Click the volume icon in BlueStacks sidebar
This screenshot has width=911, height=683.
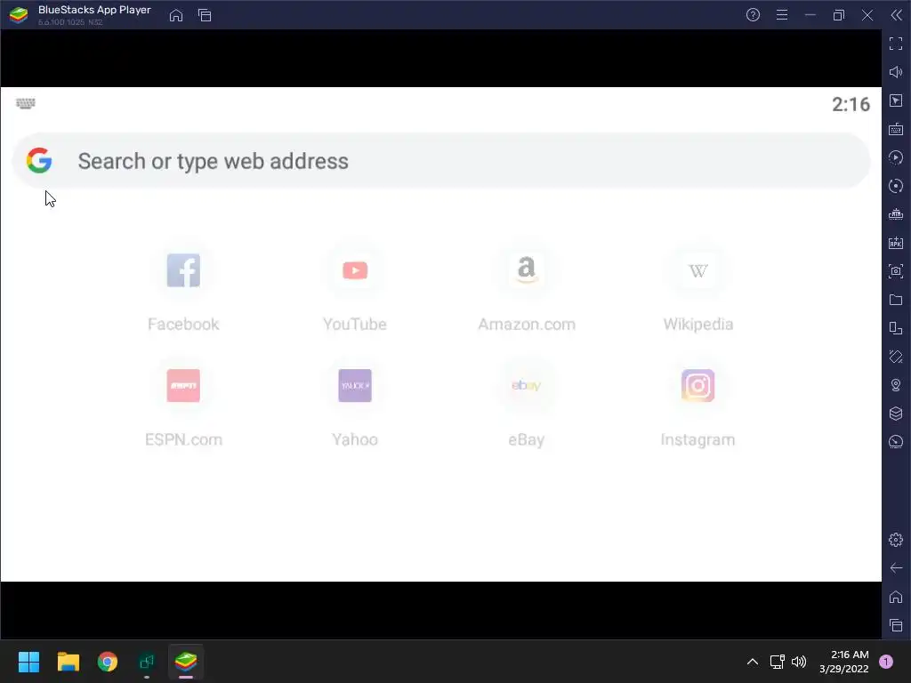896,72
